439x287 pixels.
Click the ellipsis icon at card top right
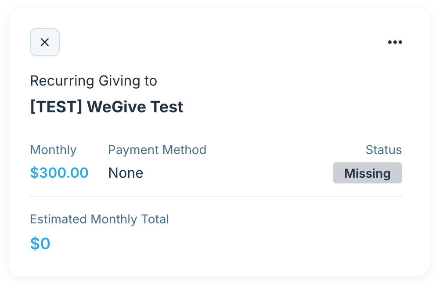pyautogui.click(x=395, y=42)
